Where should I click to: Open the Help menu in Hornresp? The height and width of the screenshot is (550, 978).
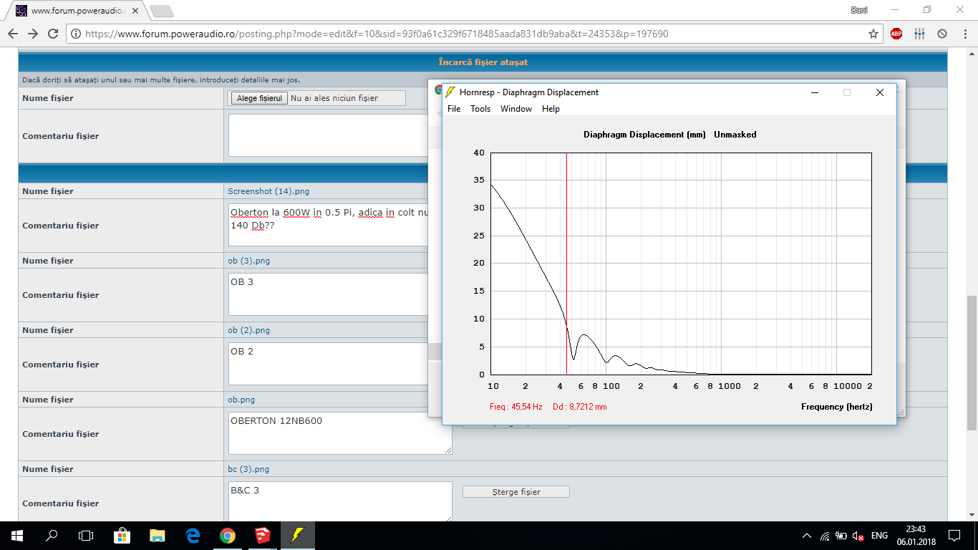coord(551,109)
